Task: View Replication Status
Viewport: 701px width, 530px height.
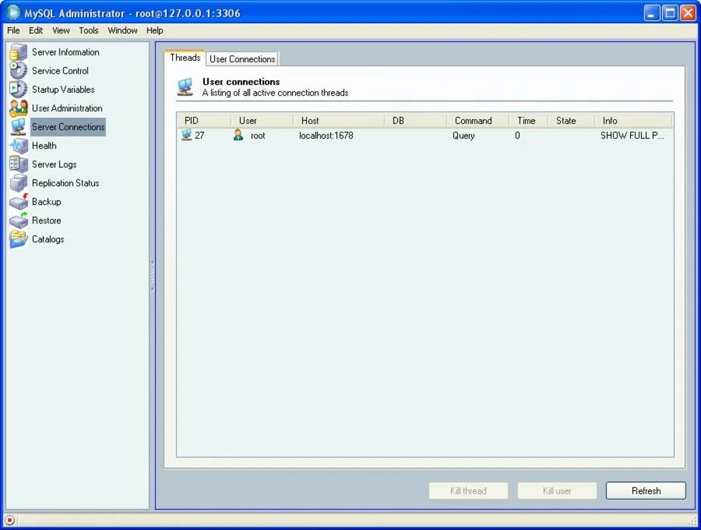Action: pyautogui.click(x=66, y=183)
